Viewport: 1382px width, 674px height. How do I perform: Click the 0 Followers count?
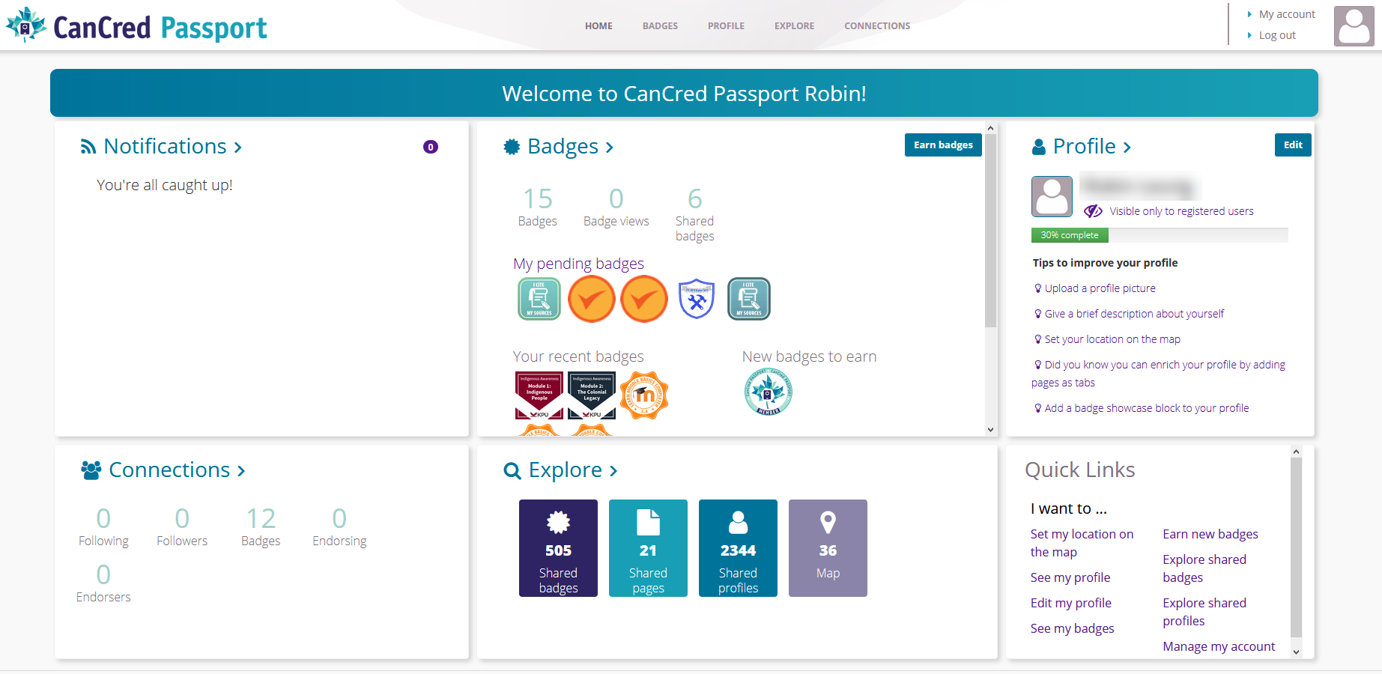point(182,526)
